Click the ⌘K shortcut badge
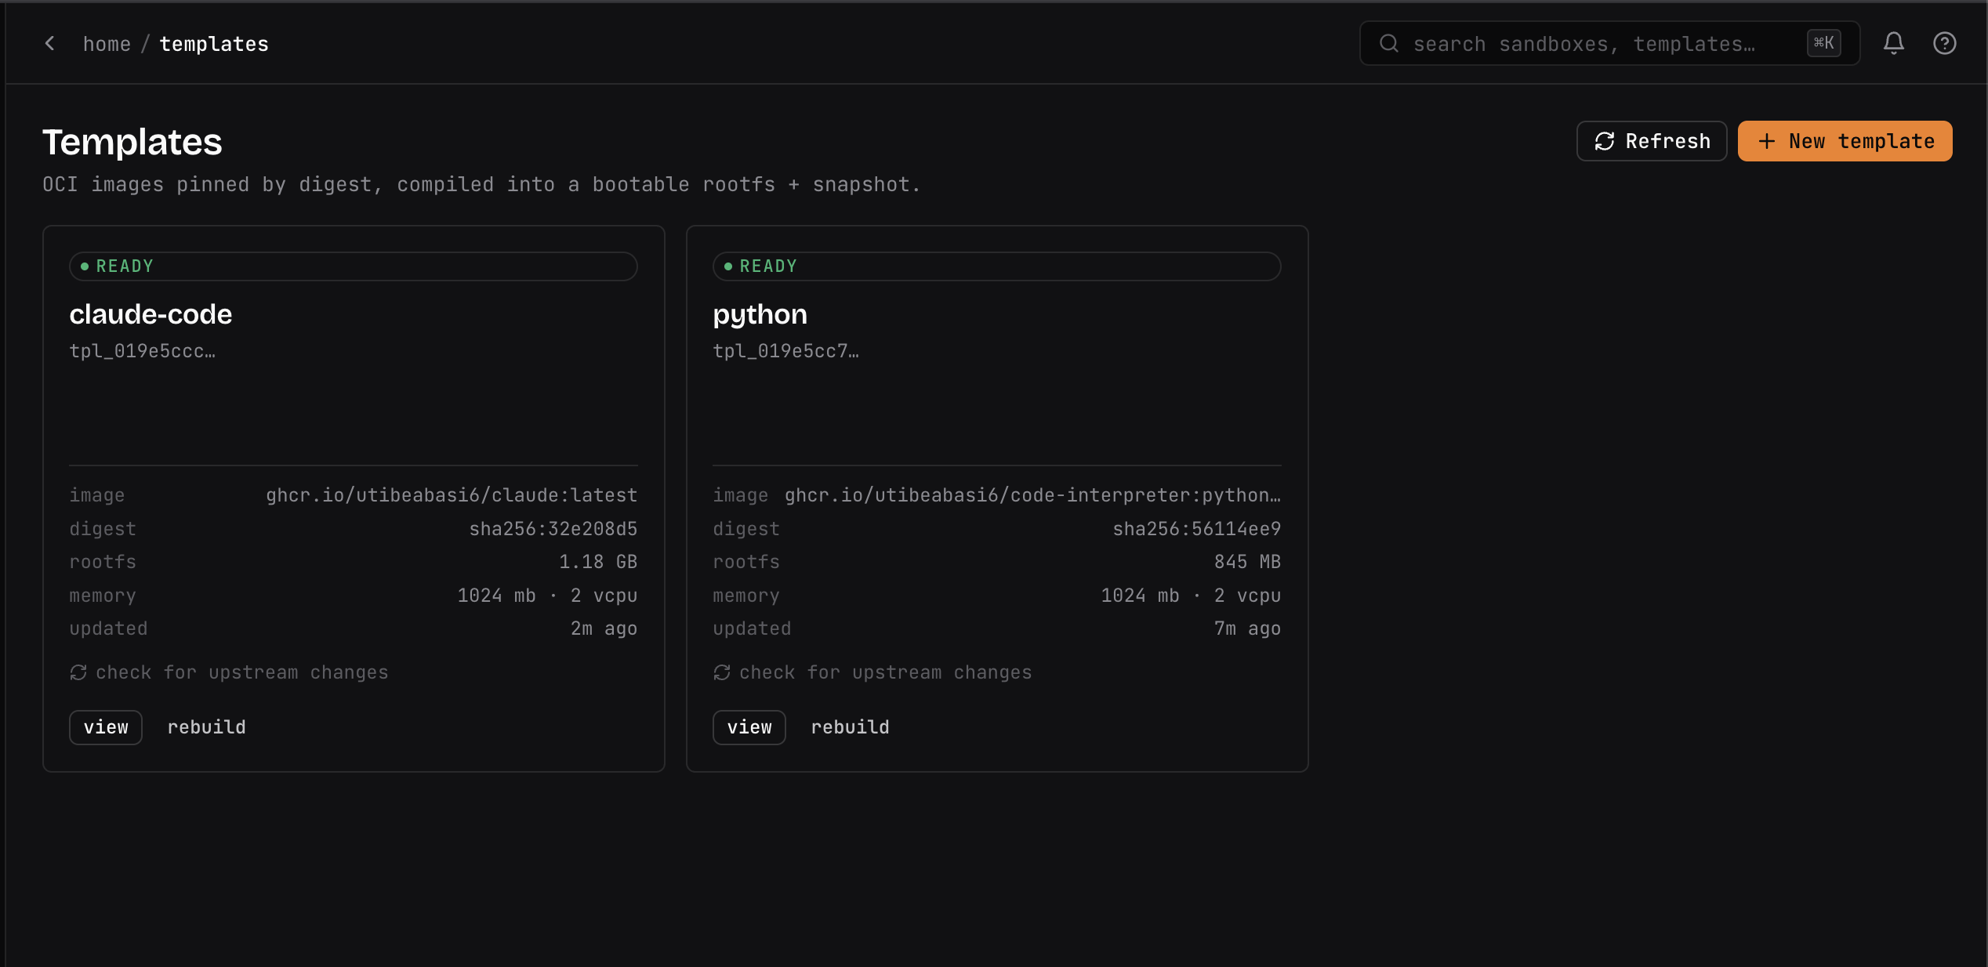This screenshot has height=967, width=1988. click(1823, 43)
